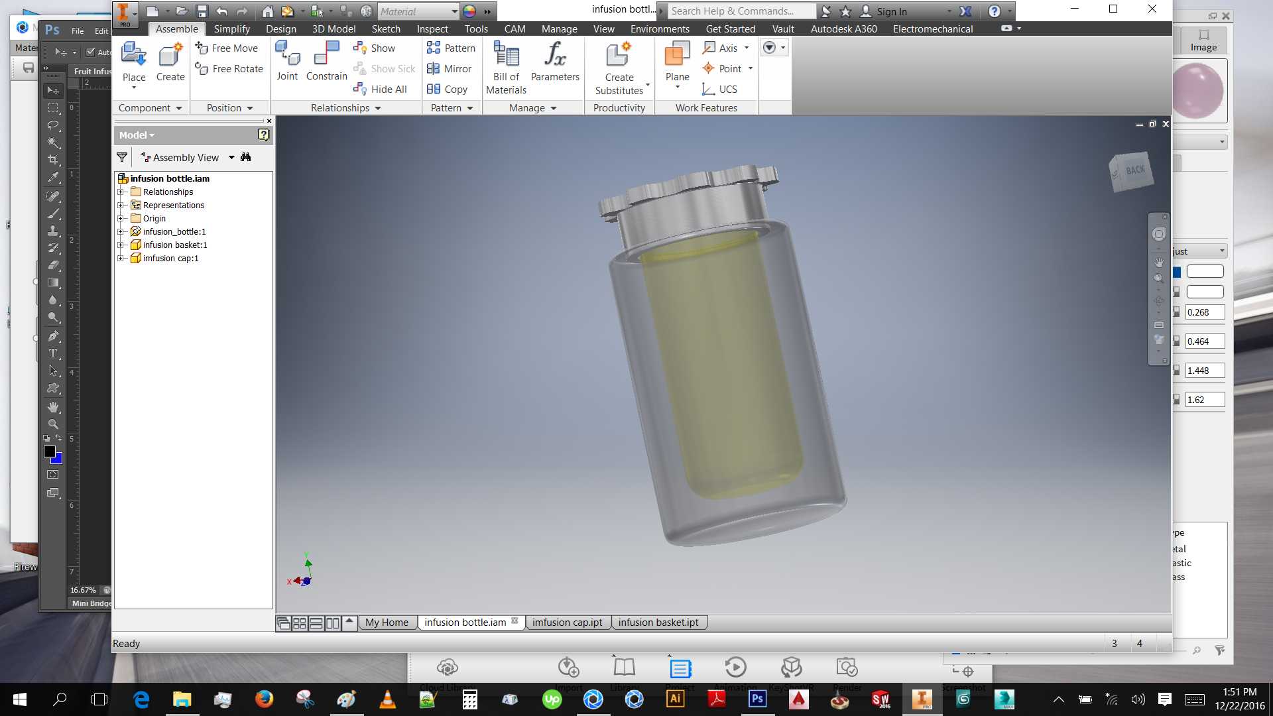Click the Sign In button
Screen dimensions: 1273x716
click(x=884, y=11)
